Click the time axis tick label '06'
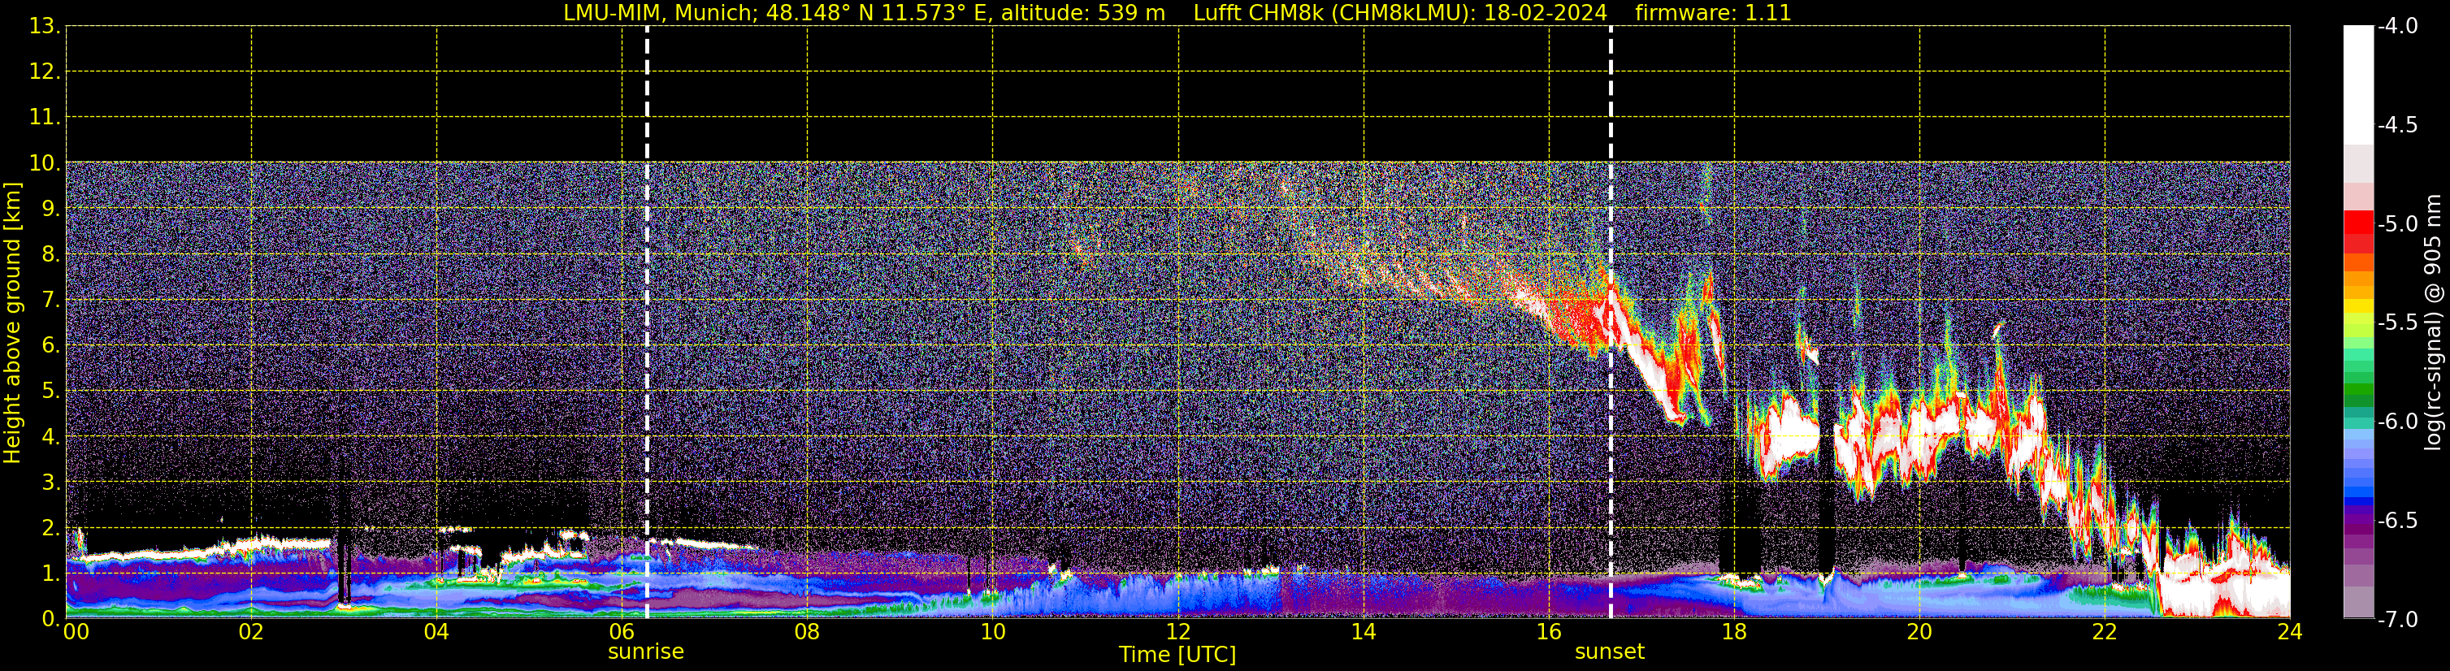2450x671 pixels. click(621, 633)
